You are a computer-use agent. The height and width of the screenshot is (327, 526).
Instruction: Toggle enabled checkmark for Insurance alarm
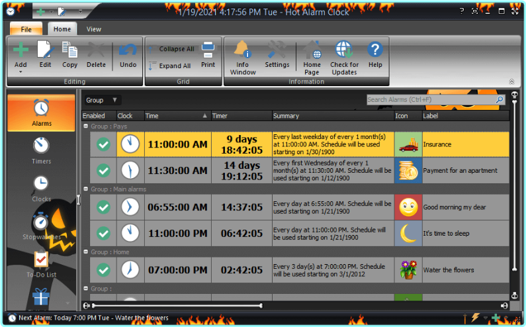(x=103, y=144)
